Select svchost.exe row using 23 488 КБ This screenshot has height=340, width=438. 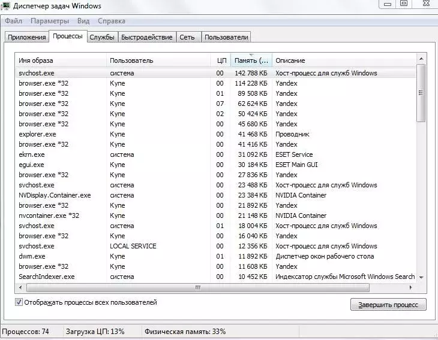[215, 185]
